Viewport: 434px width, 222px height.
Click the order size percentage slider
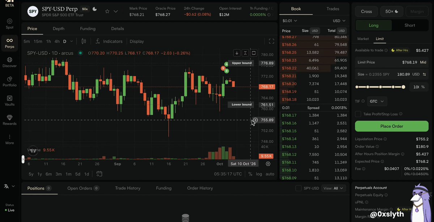click(x=380, y=87)
